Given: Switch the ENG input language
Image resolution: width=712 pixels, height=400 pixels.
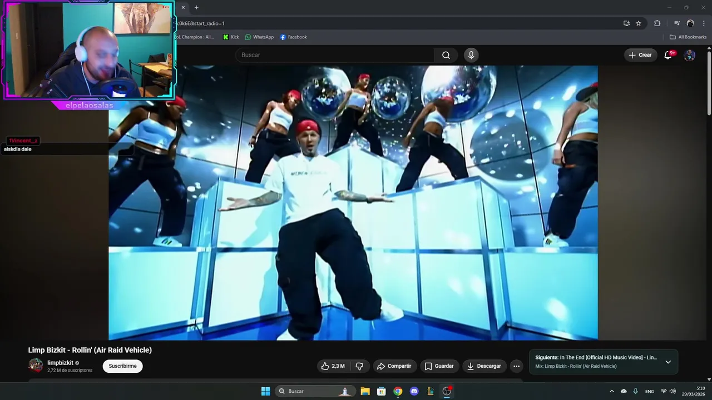Looking at the screenshot, I should click(x=650, y=391).
